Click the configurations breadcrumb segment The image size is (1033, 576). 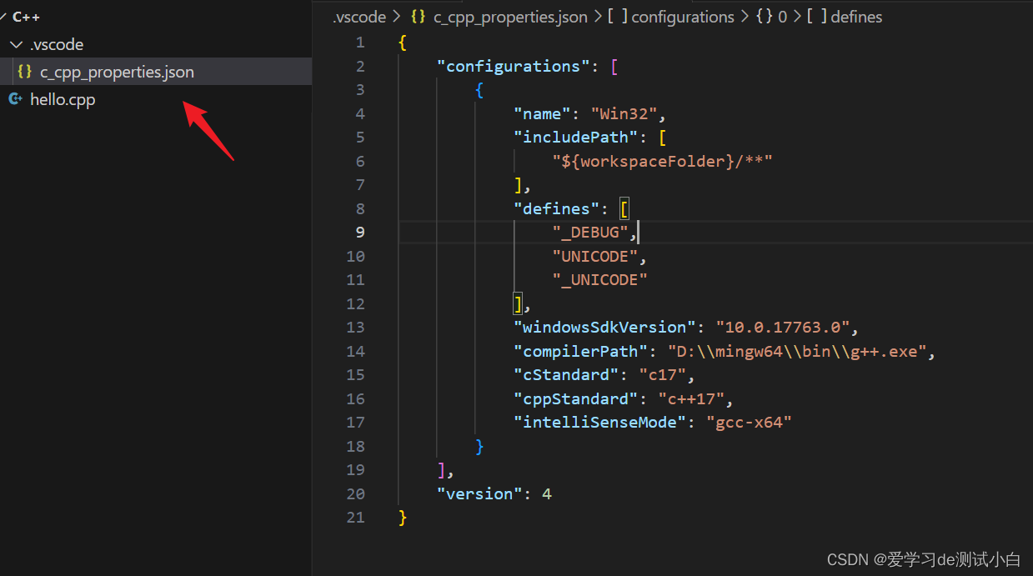(x=683, y=17)
